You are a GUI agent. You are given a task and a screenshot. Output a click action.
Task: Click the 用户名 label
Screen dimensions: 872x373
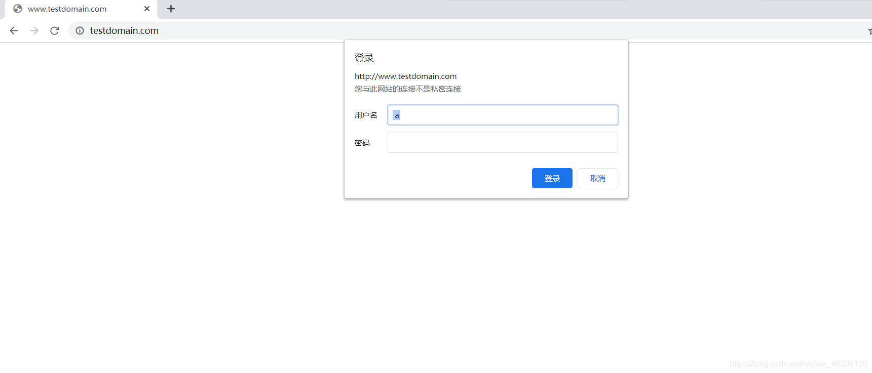coord(366,115)
